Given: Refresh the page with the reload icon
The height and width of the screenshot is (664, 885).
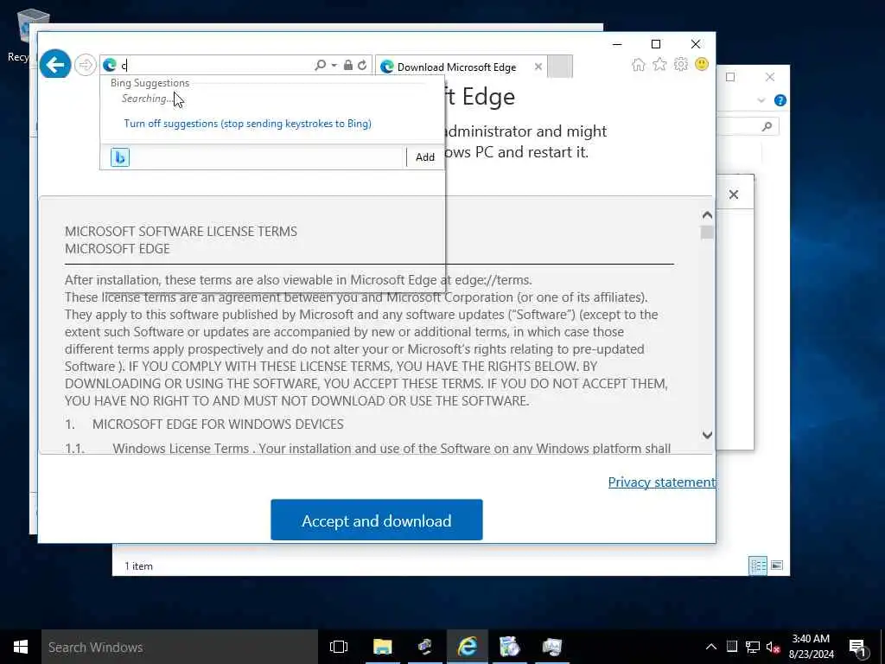Looking at the screenshot, I should (362, 66).
